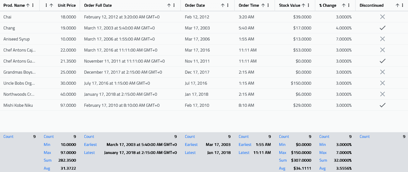This screenshot has height=172, width=408.
Task: Click the % Change header label
Action: click(328, 5)
